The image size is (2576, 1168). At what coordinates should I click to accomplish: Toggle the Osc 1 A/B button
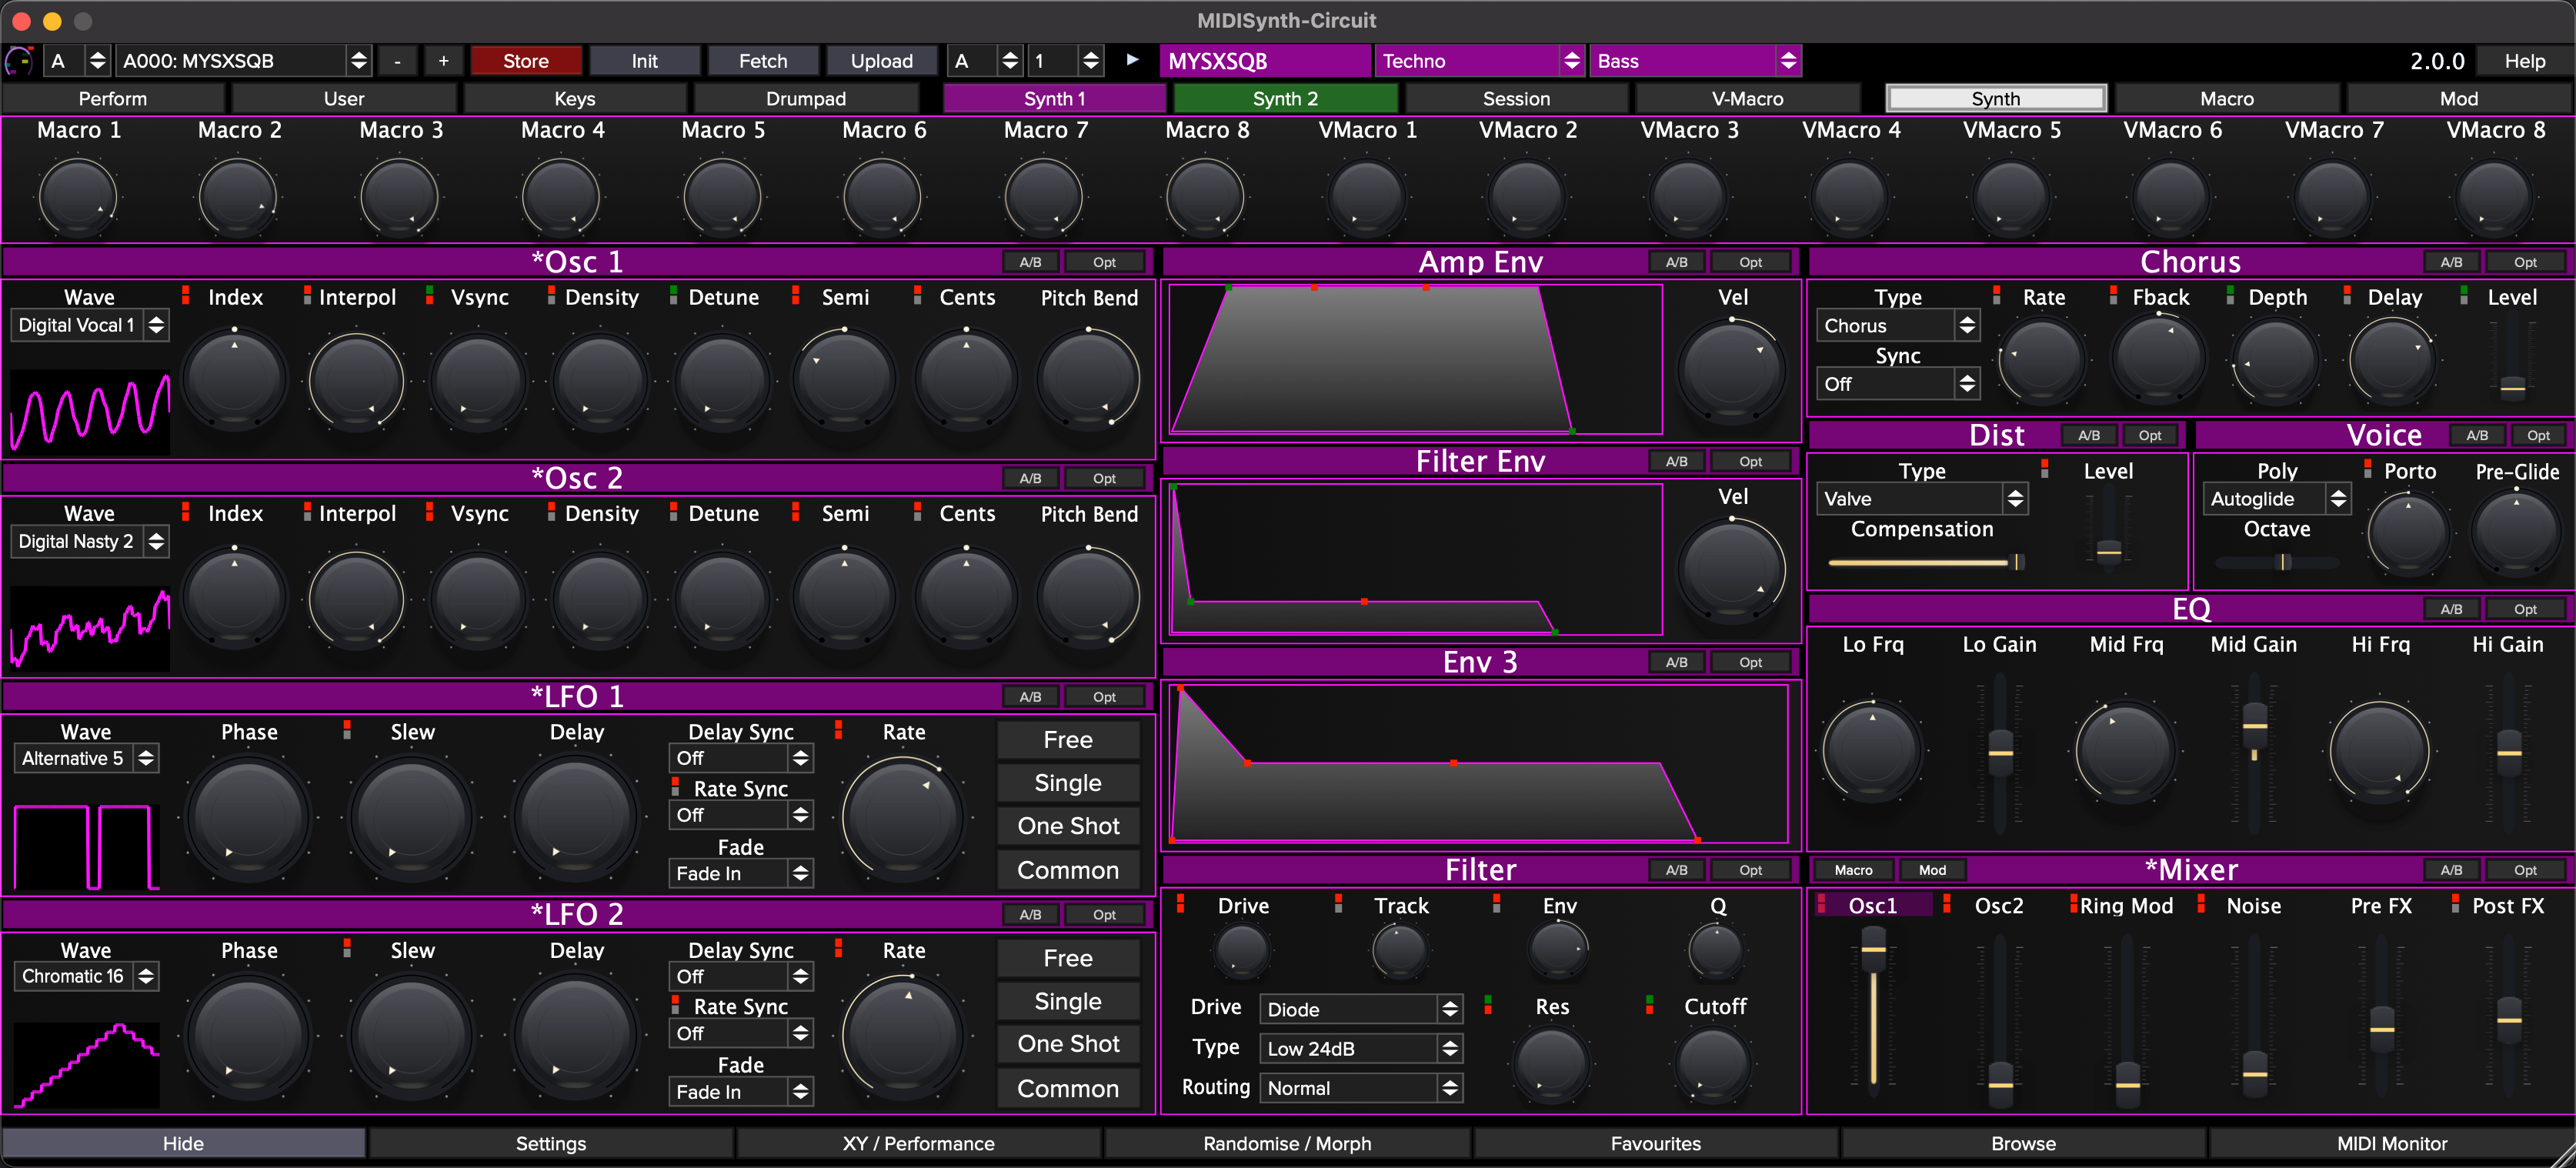(x=1030, y=262)
